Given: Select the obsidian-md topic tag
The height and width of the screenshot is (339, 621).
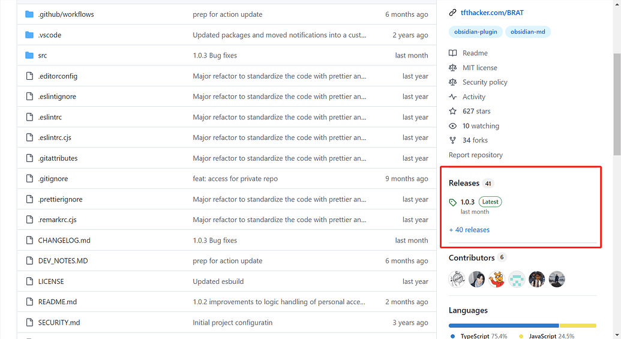Looking at the screenshot, I should click(528, 32).
